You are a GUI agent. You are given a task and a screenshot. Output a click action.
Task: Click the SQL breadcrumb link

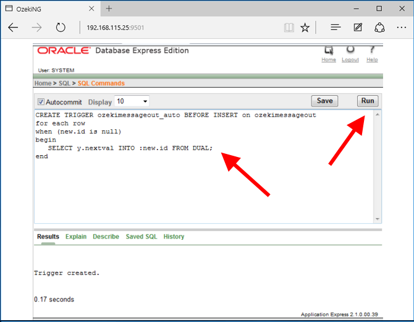[x=64, y=83]
